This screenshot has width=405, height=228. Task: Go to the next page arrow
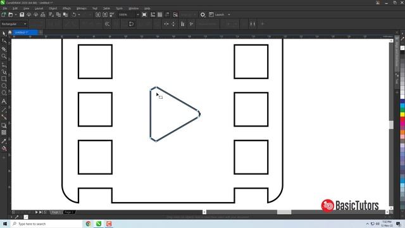(x=37, y=212)
